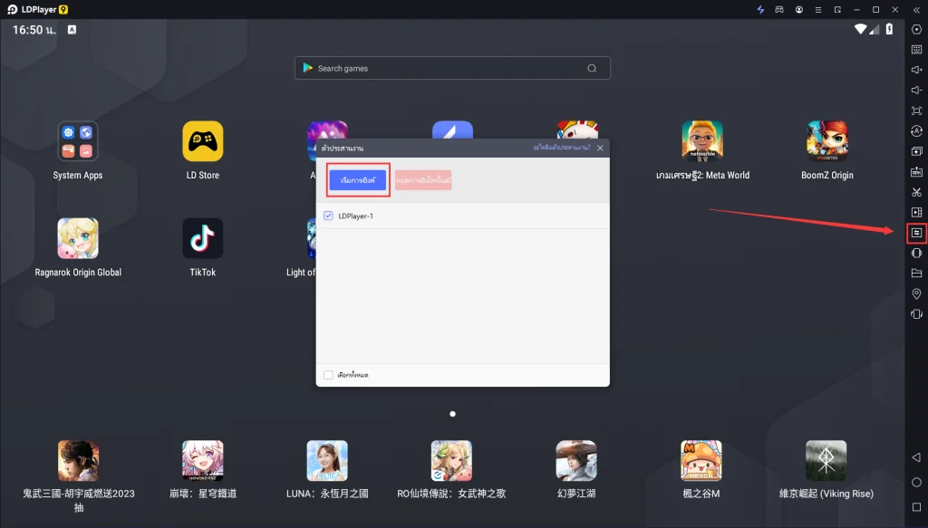Click the A keyboard indicator beside the clock

coord(72,30)
